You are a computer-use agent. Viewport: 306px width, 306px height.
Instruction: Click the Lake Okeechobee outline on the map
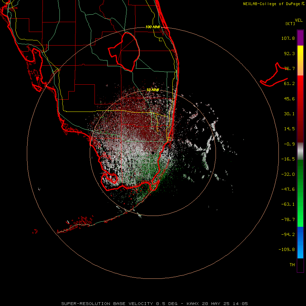[x=124, y=52]
